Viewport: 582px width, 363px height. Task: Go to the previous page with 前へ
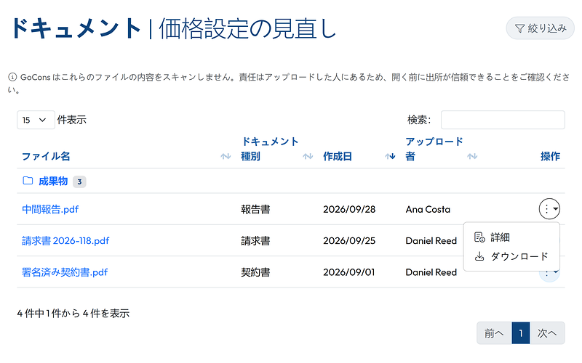(x=494, y=333)
